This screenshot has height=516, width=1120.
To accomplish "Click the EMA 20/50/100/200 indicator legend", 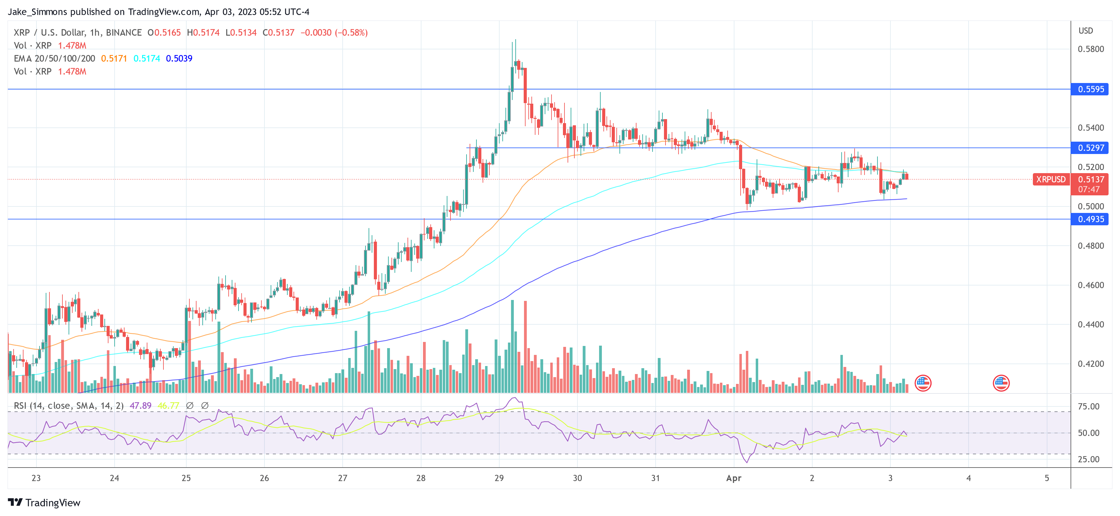I will tap(54, 59).
